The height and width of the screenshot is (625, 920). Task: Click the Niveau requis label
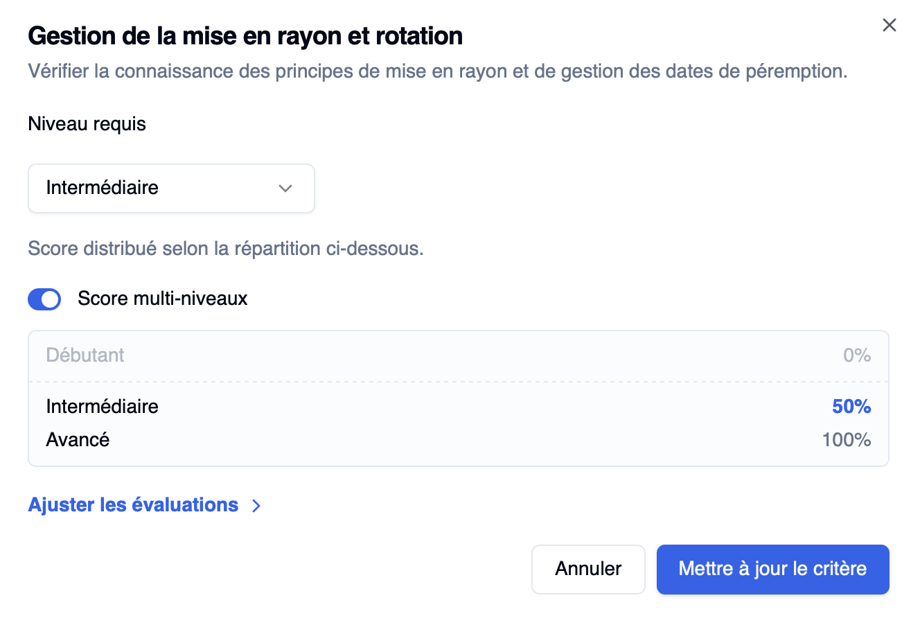[x=87, y=124]
